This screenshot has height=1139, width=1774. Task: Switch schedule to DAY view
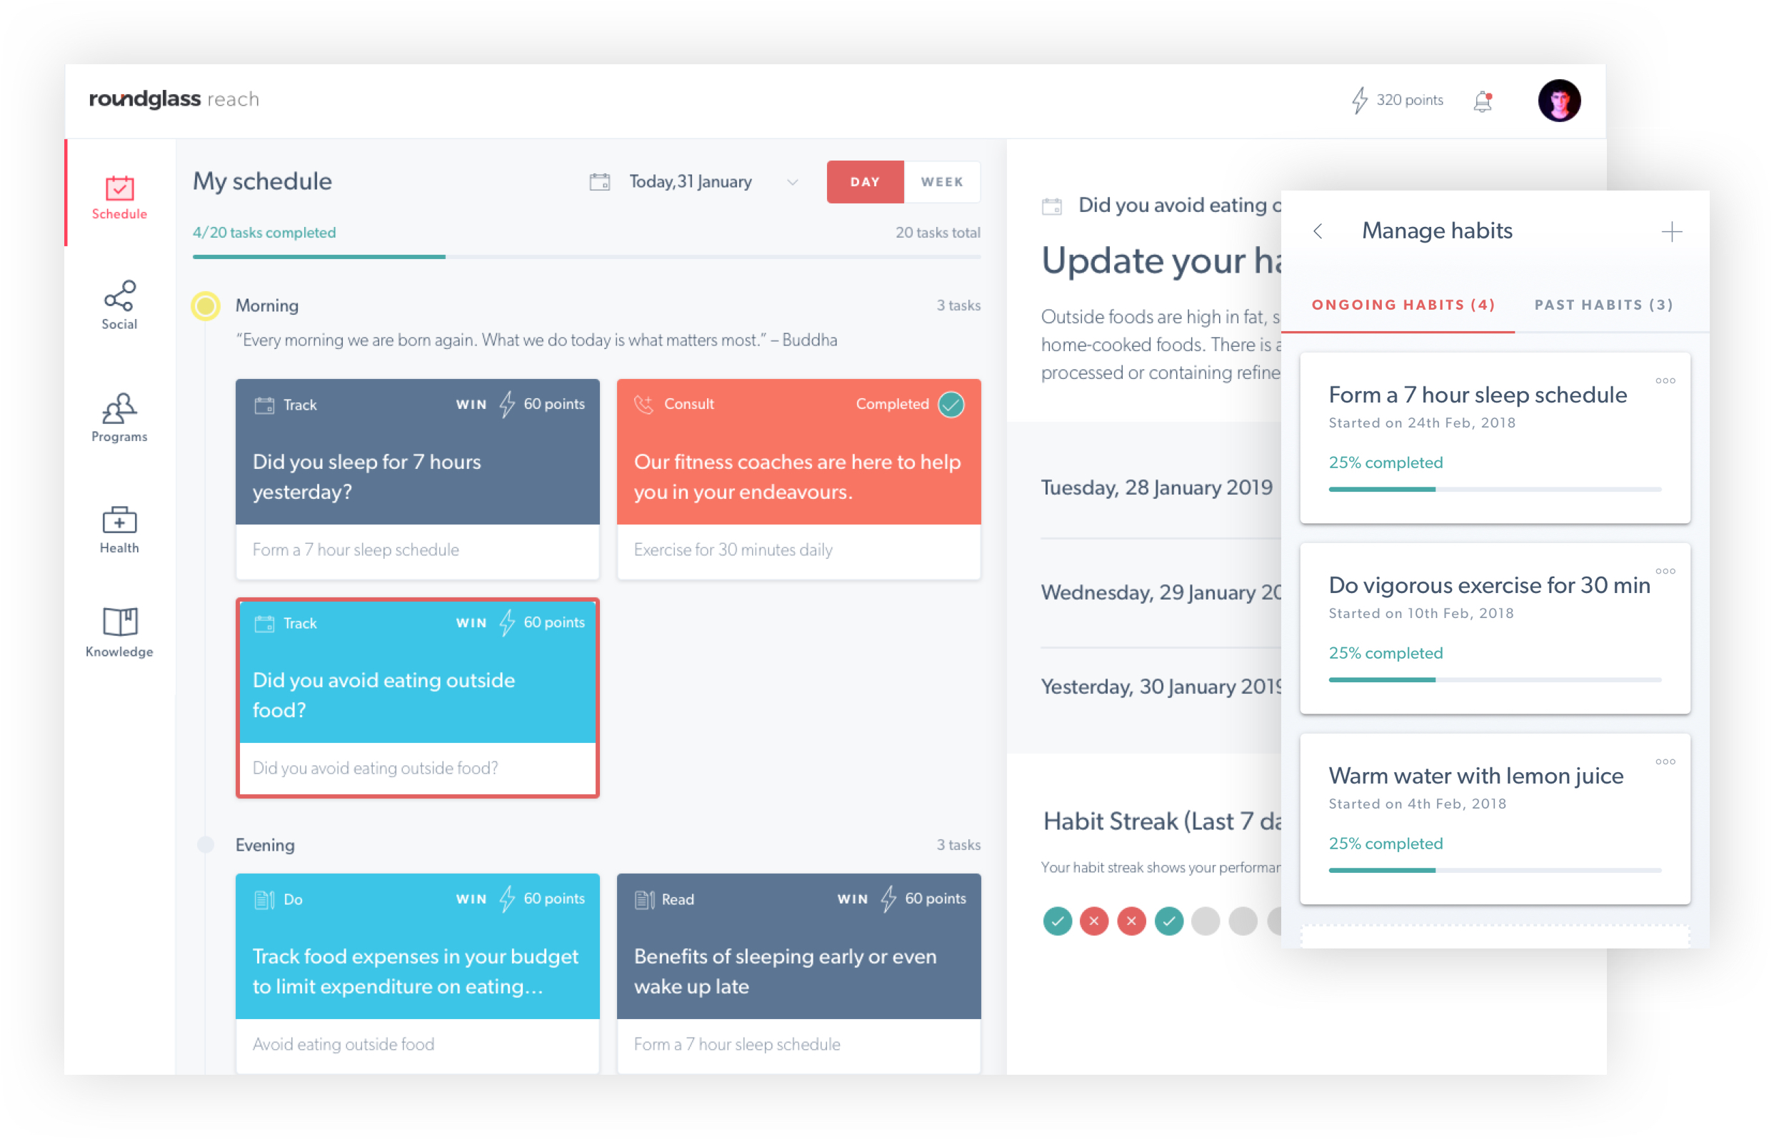click(x=864, y=182)
